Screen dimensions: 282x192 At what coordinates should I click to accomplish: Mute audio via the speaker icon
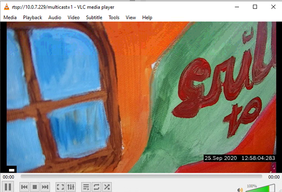240,190
